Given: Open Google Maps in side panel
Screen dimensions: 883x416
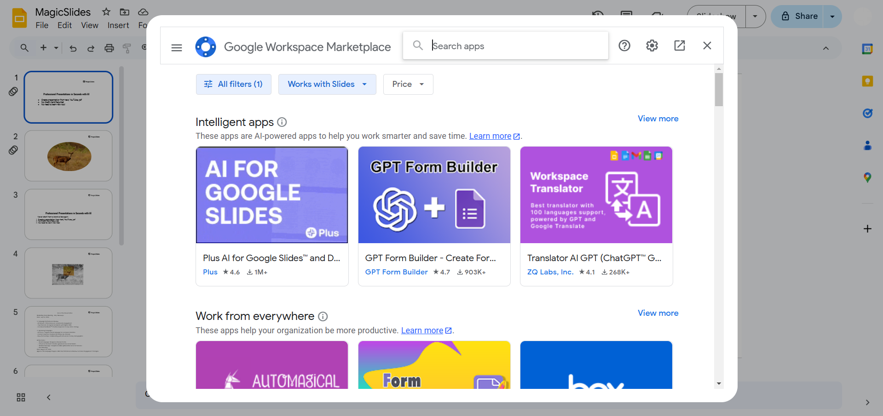Looking at the screenshot, I should (867, 177).
